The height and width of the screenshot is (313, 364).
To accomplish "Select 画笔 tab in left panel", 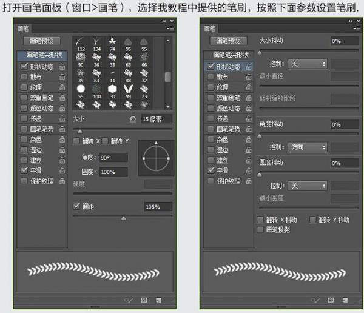I will [x=23, y=29].
